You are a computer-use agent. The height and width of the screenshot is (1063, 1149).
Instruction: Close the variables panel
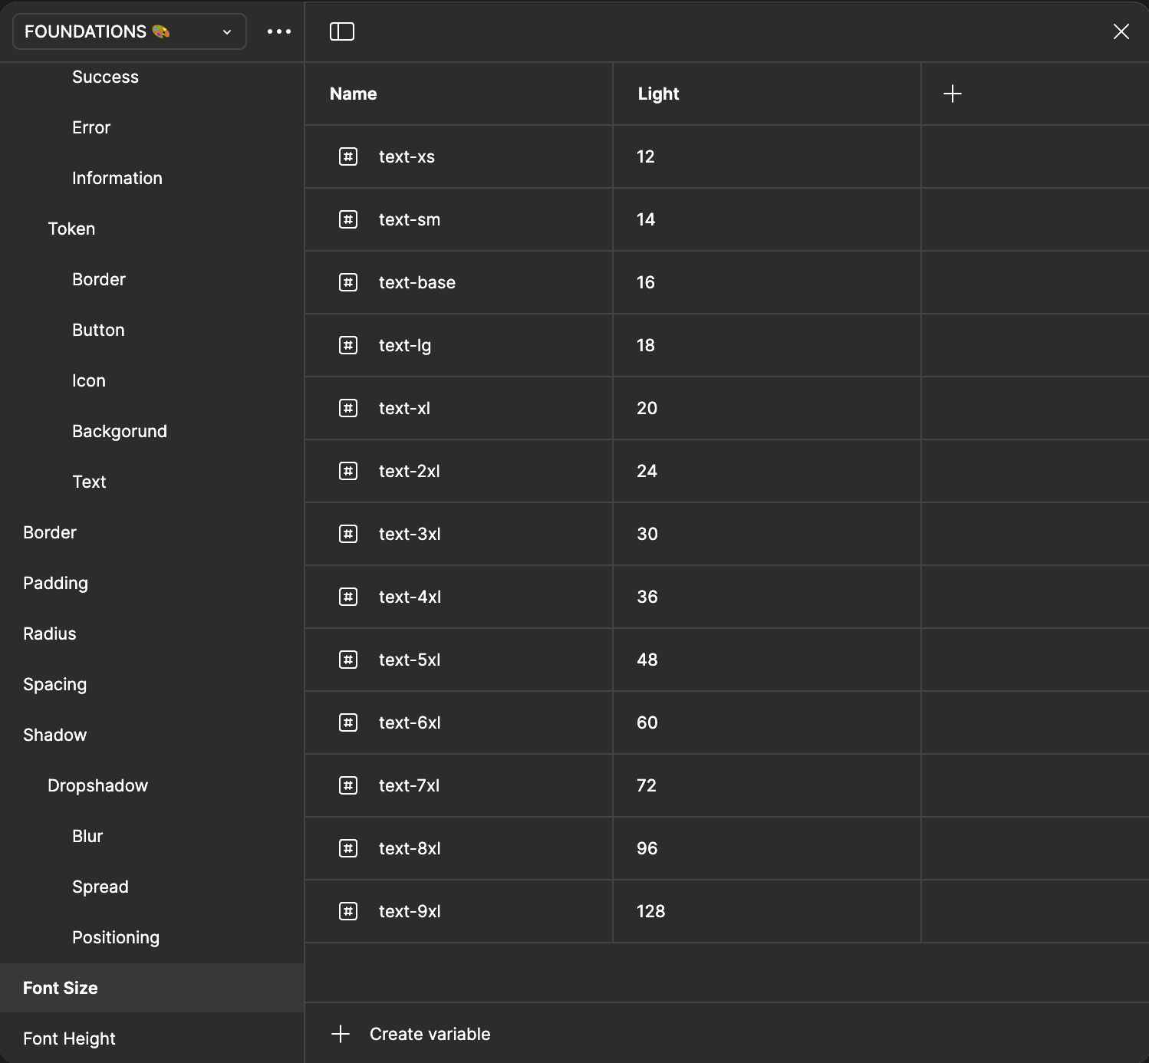(x=1121, y=31)
